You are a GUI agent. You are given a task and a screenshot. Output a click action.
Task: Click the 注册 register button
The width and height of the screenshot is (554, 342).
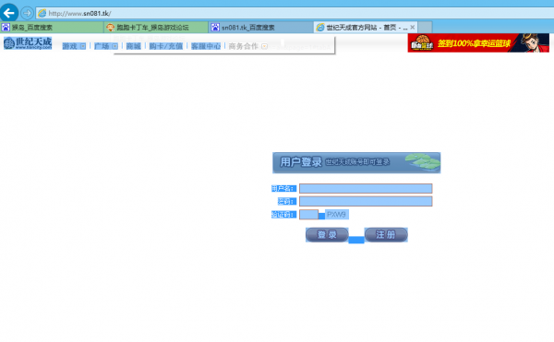[x=386, y=235]
